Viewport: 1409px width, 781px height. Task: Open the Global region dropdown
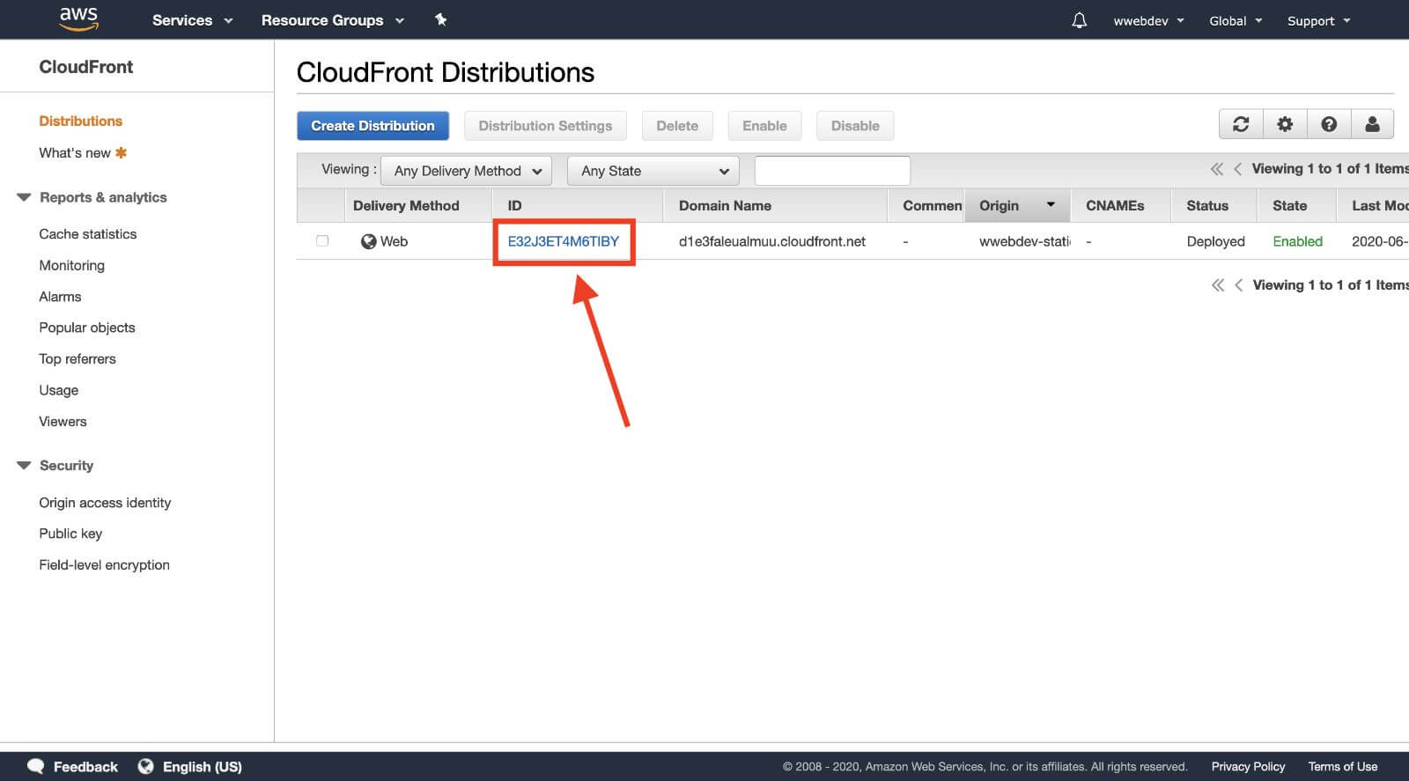coord(1236,20)
